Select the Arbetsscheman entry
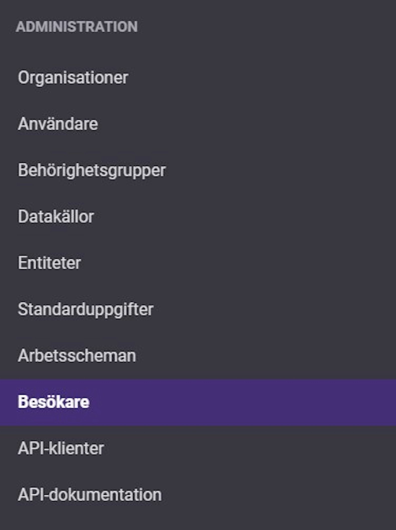Image resolution: width=396 pixels, height=530 pixels. (198, 356)
